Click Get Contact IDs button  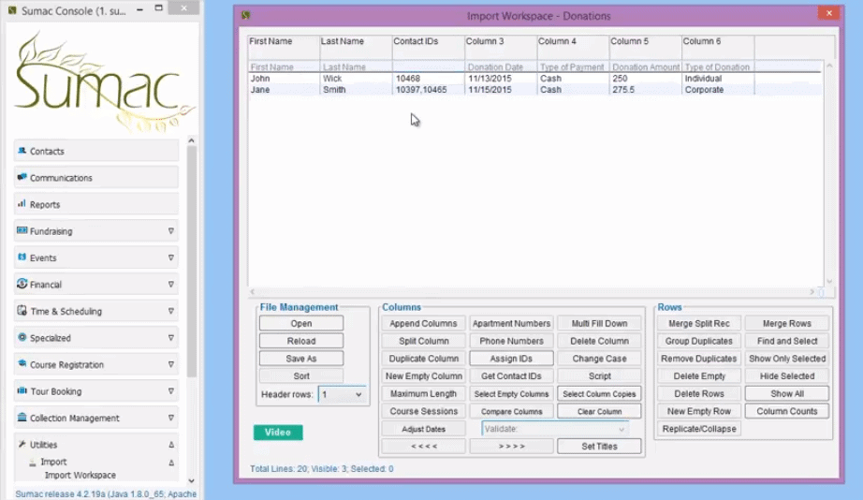(x=511, y=376)
